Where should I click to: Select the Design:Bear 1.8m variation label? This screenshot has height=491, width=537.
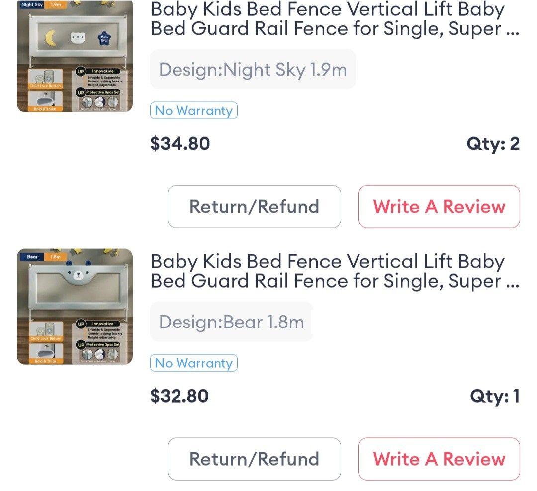(x=231, y=322)
